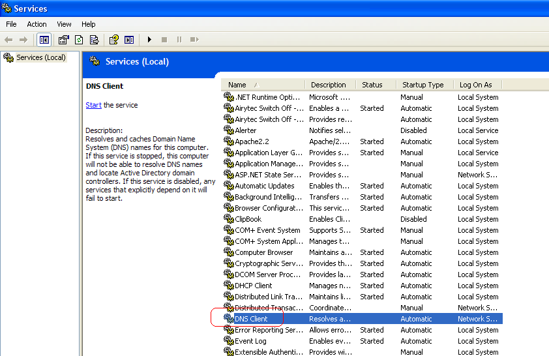Click the gear icon of DHCP Client service
The width and height of the screenshot is (549, 356).
229,286
